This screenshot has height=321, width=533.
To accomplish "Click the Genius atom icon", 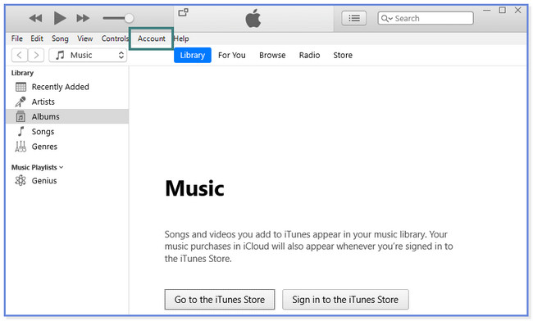I will [20, 180].
